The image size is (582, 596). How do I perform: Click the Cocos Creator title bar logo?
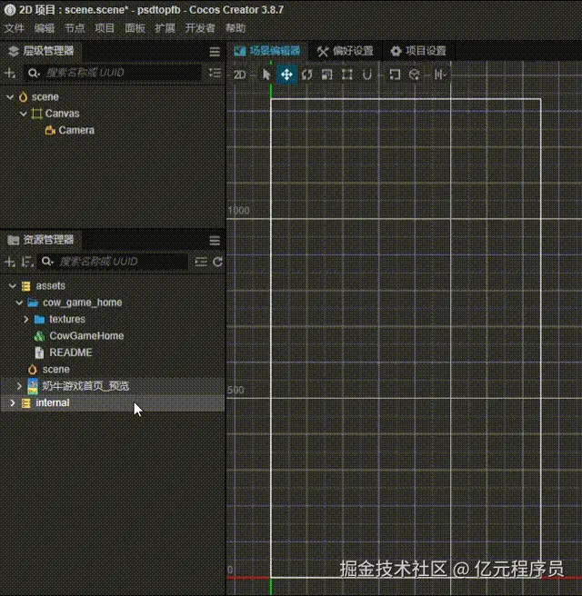pos(10,9)
